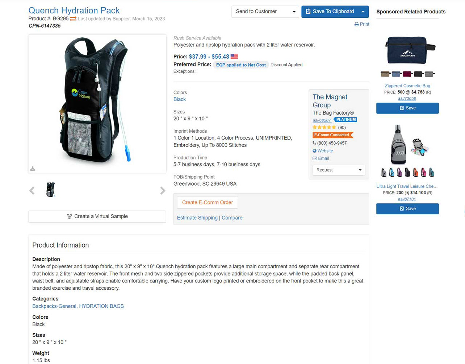Open the HYDRATION BAGS category link
The height and width of the screenshot is (364, 465).
coord(101,306)
